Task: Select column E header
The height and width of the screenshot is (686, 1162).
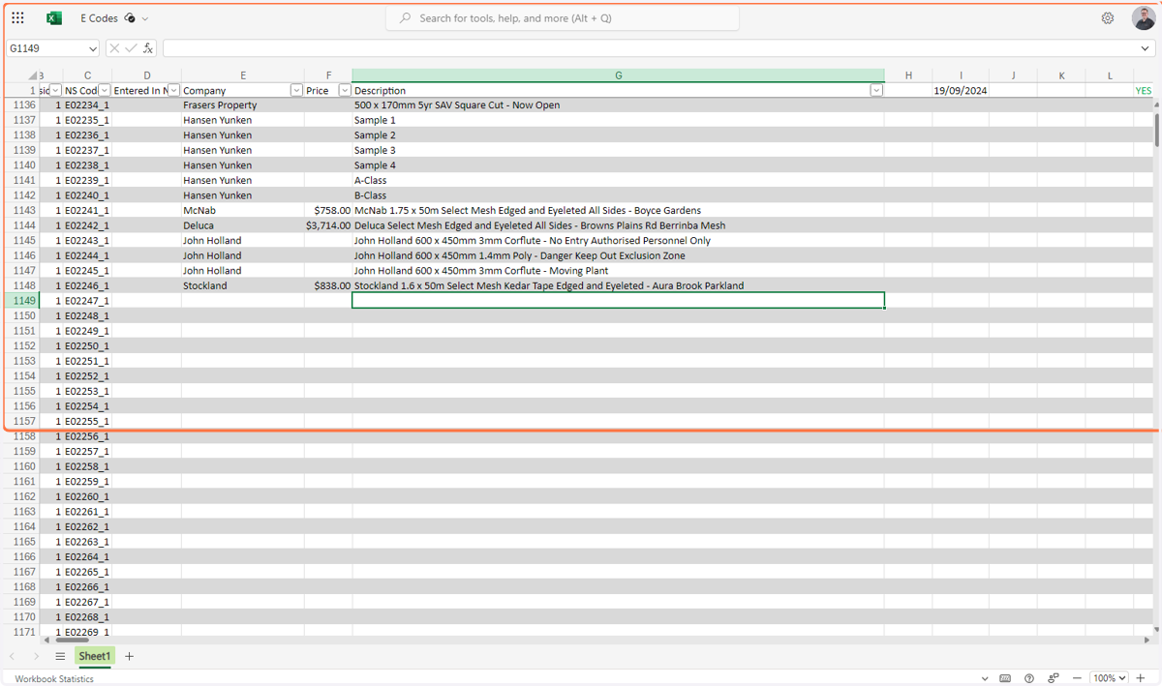Action: (x=243, y=75)
